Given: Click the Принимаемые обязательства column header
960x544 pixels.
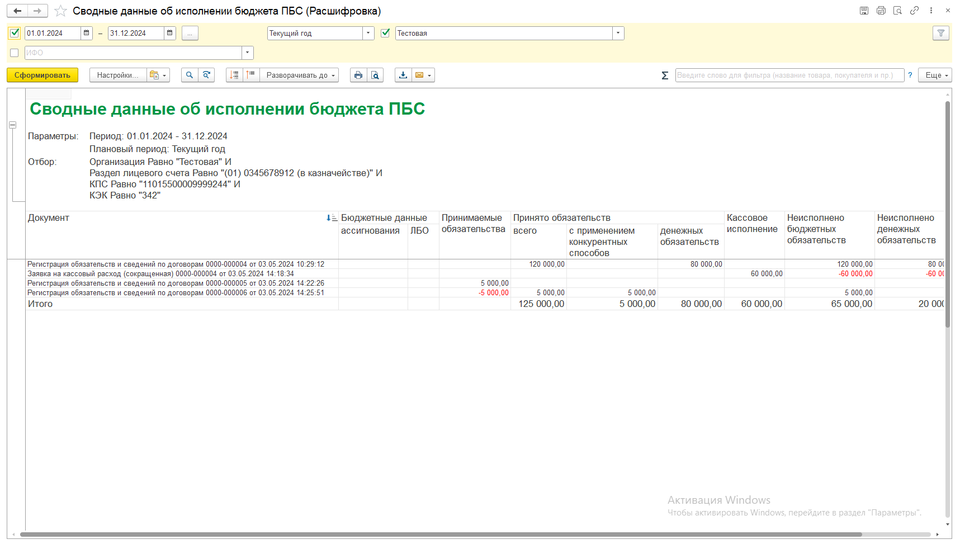Looking at the screenshot, I should [474, 223].
